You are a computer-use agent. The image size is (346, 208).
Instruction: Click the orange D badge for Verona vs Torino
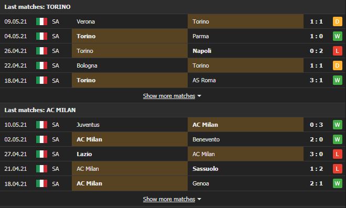[x=338, y=21]
